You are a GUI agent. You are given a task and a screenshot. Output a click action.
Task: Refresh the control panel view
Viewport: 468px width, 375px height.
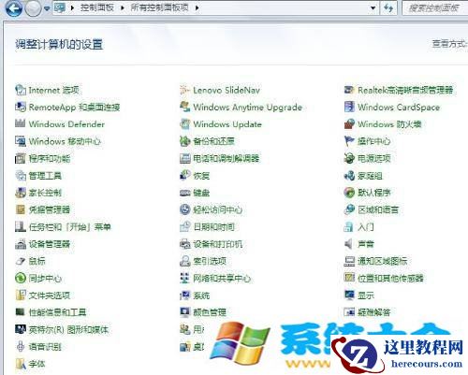pyautogui.click(x=388, y=7)
